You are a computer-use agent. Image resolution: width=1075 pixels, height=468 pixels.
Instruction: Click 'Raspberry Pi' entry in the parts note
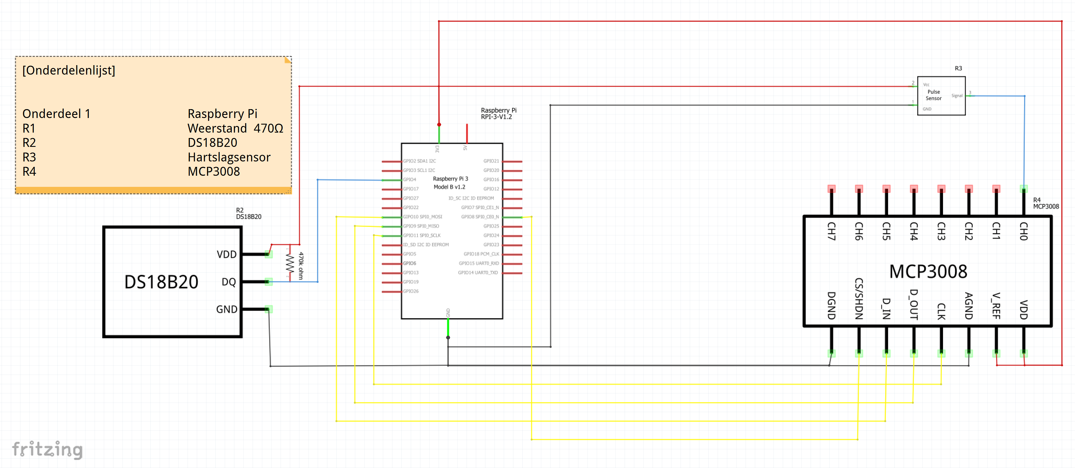click(222, 114)
